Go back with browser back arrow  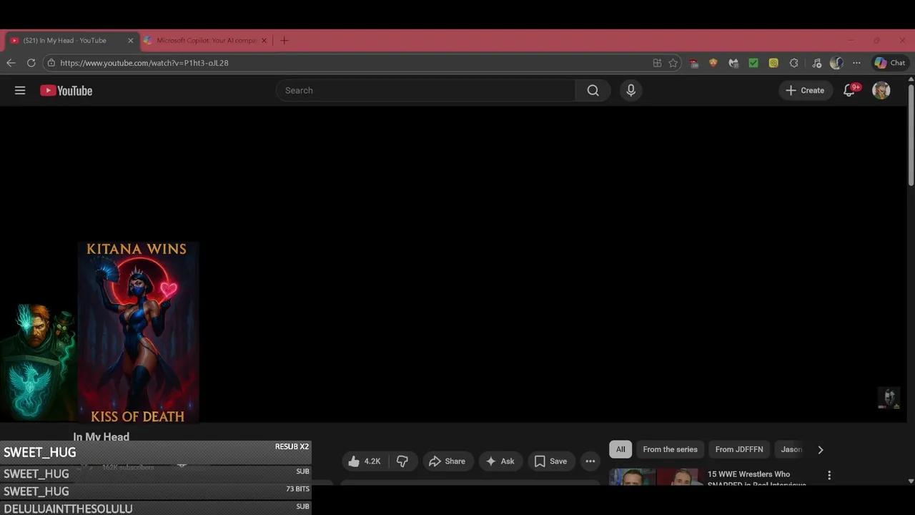tap(11, 63)
